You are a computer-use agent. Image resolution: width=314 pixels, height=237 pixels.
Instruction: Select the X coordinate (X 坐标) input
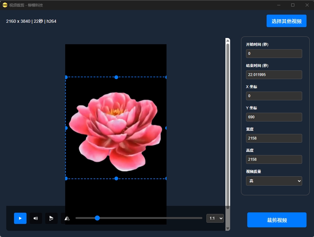[274, 96]
